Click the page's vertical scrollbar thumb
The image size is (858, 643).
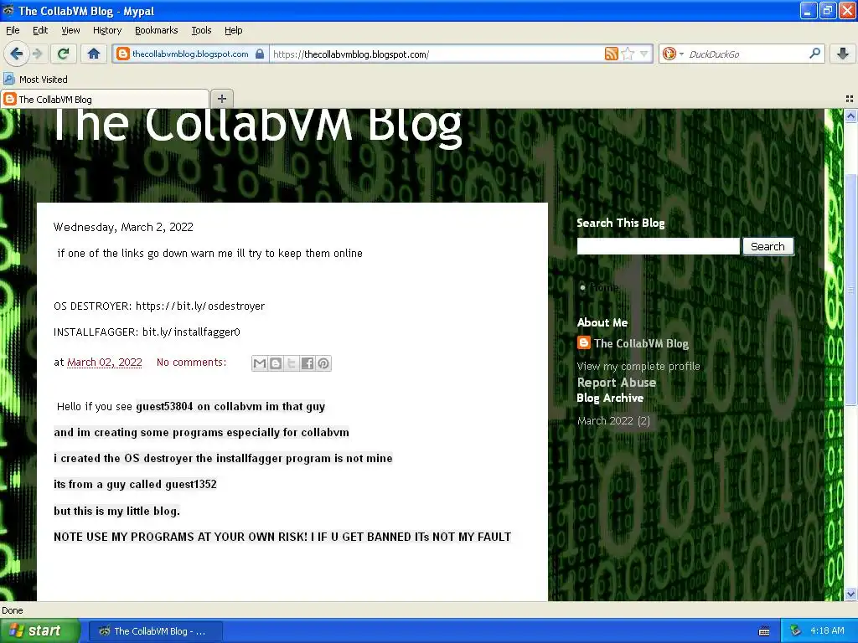tap(850, 290)
